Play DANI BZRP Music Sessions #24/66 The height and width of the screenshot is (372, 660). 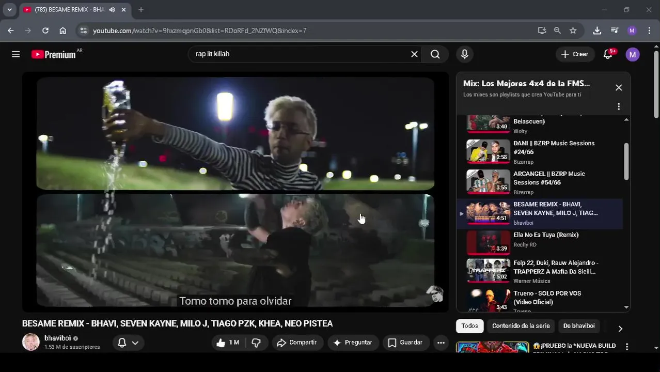tap(539, 152)
